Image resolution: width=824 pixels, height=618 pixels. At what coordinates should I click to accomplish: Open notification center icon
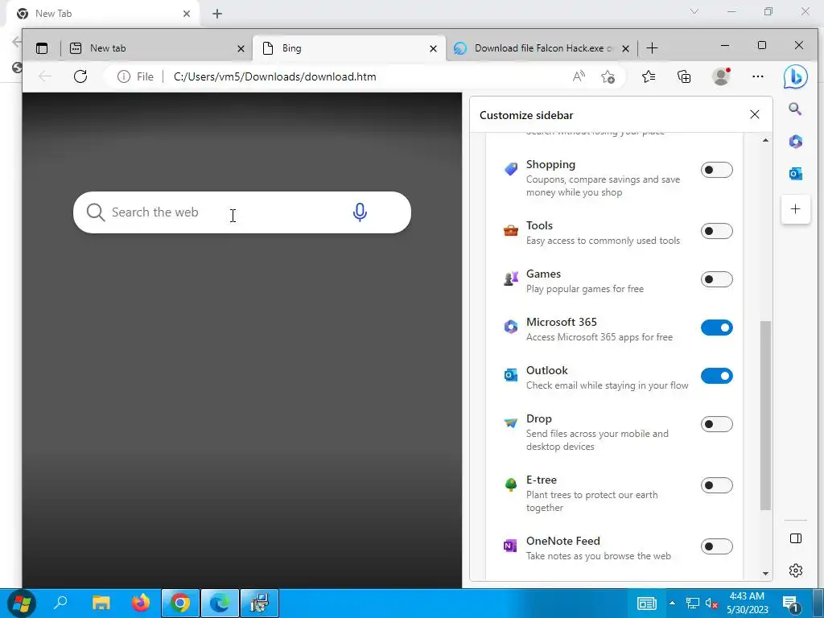tap(790, 604)
